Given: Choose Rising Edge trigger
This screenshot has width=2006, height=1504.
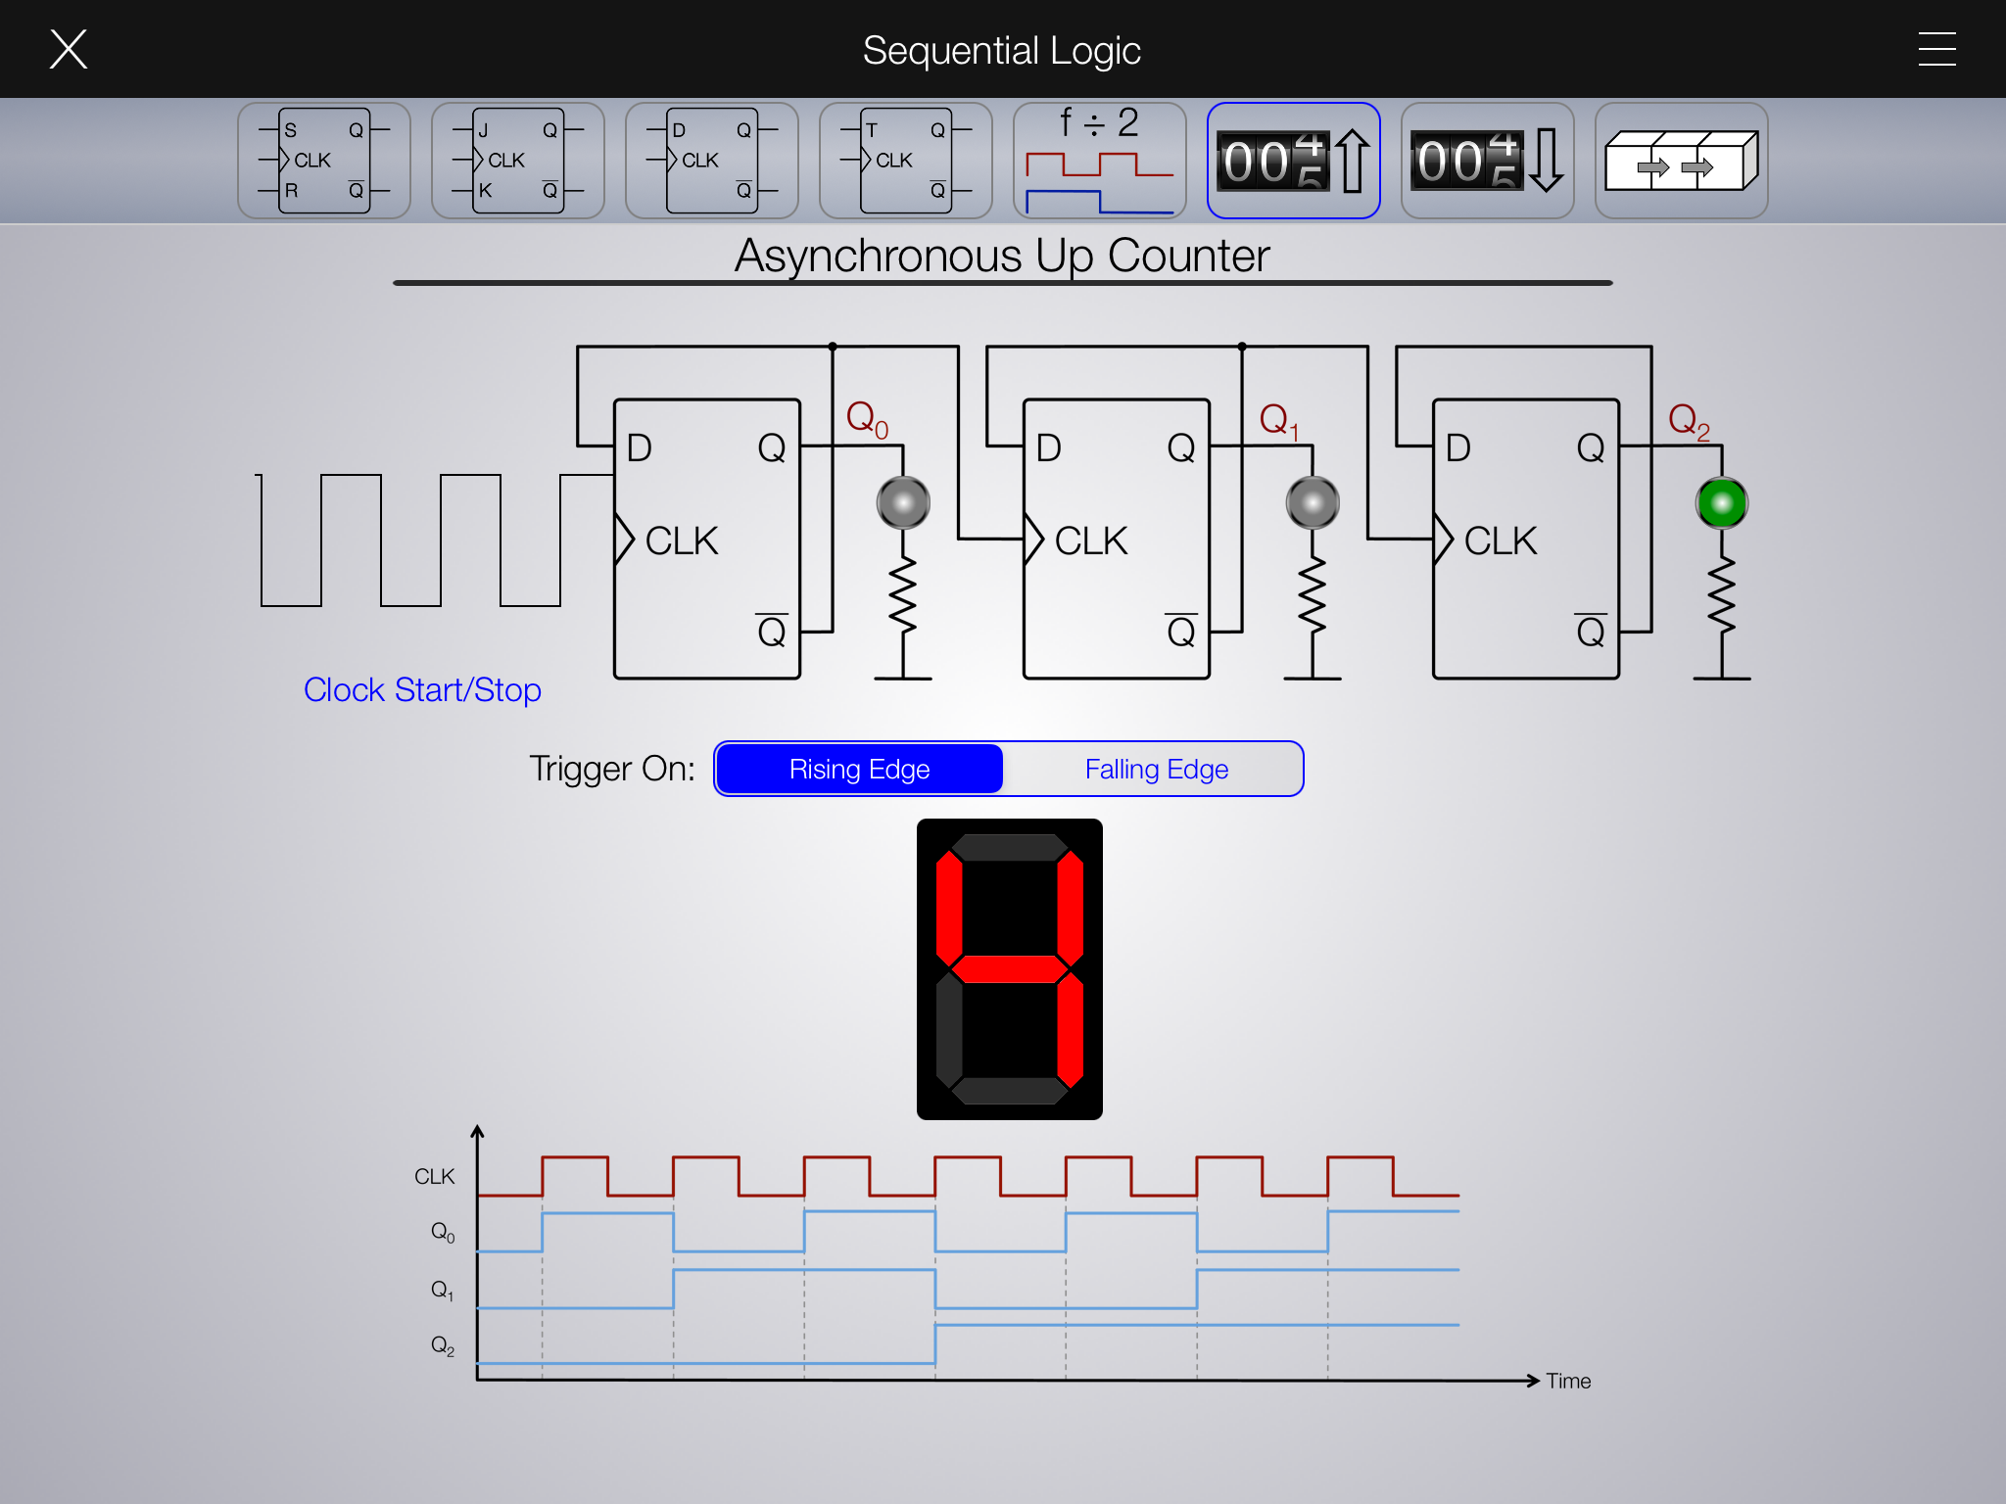Looking at the screenshot, I should [859, 769].
